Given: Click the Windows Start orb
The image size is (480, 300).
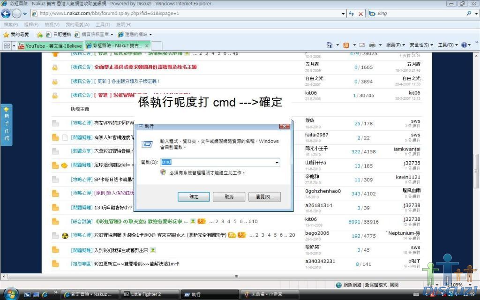Looking at the screenshot, I should pos(10,294).
